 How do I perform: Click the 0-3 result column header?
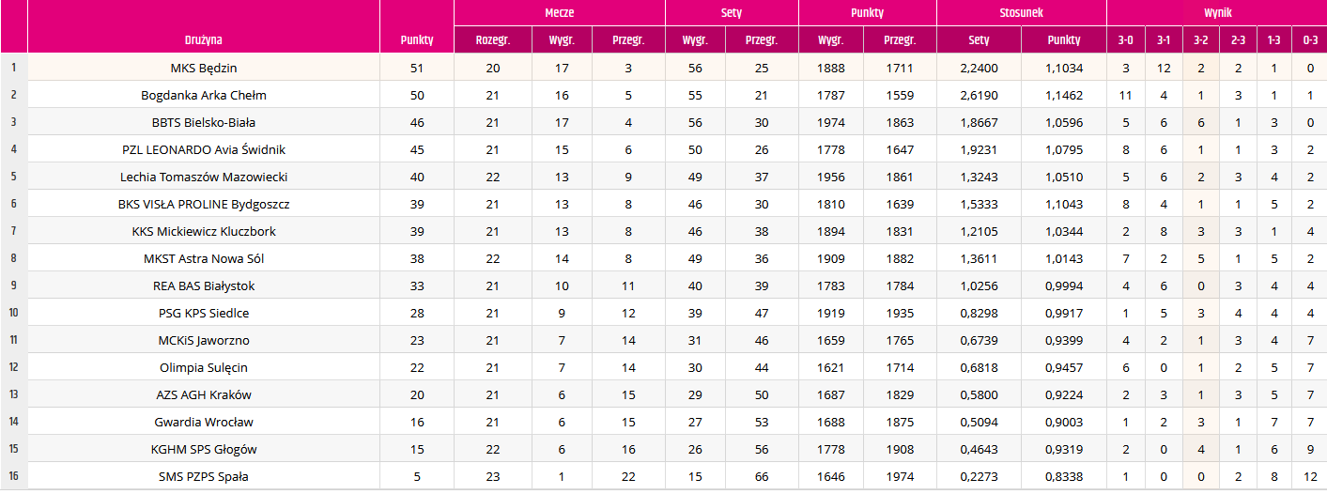[x=1310, y=40]
